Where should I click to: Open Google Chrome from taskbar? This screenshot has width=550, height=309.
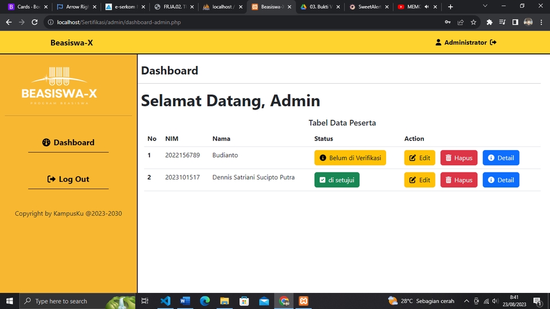pyautogui.click(x=284, y=301)
